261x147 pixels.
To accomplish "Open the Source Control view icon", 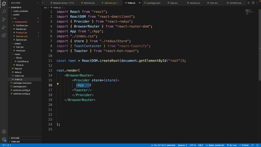I will tap(4, 20).
